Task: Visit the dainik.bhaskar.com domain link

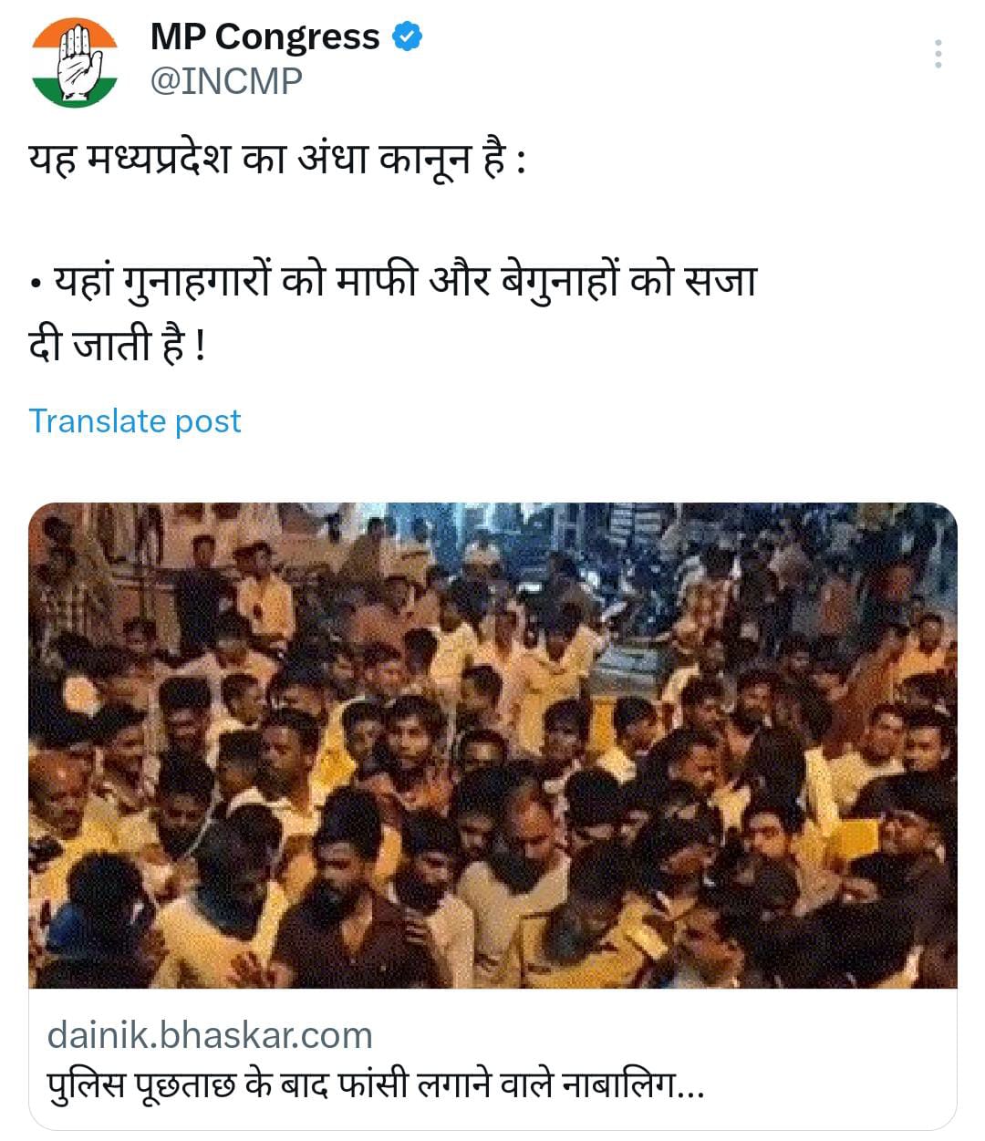Action: click(210, 1036)
